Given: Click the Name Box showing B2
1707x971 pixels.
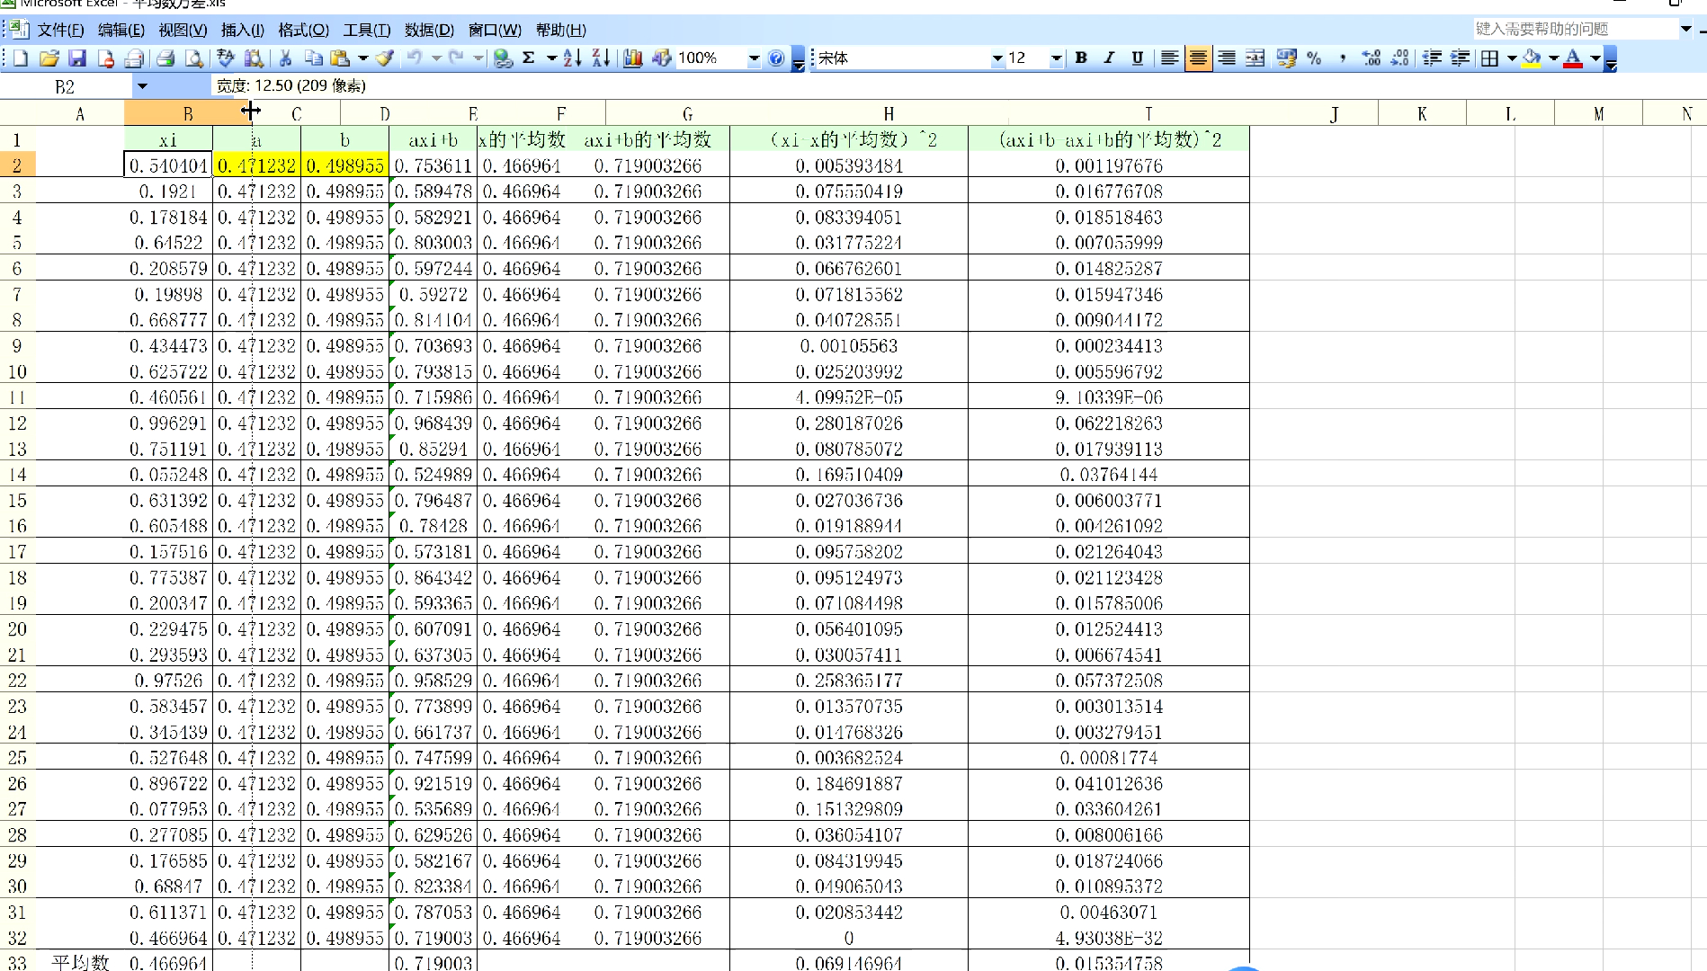Looking at the screenshot, I should click(67, 86).
